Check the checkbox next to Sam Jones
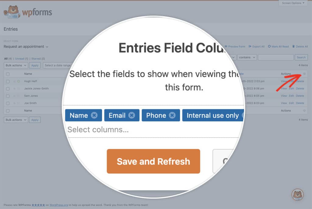The image size is (312, 209). click(8, 96)
